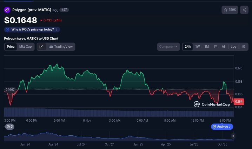Switch to the line chart icon
Viewport: 252px width, 149px height.
click(41, 47)
